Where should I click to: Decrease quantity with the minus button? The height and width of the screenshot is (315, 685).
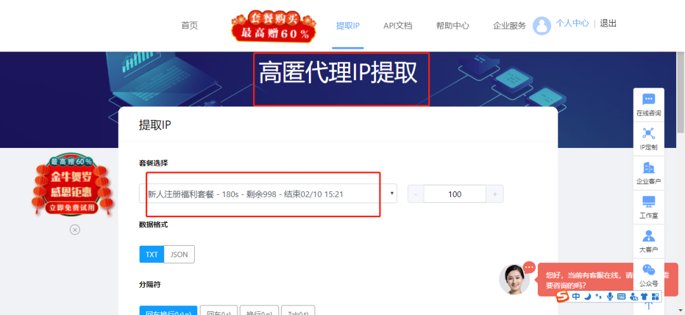coord(416,194)
